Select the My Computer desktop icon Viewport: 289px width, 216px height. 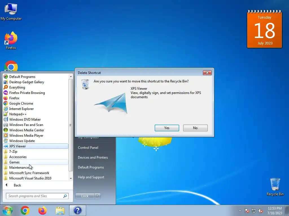11,12
